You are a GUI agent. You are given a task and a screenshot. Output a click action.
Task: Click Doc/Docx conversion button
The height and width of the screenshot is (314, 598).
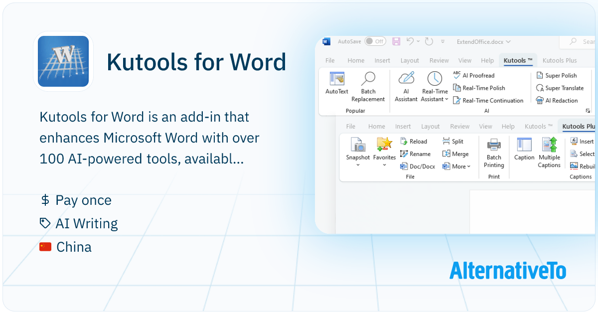click(x=418, y=166)
